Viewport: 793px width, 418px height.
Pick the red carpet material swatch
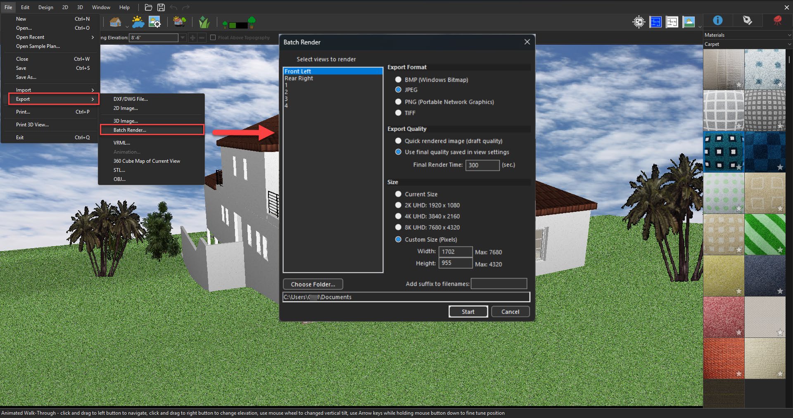[724, 317]
